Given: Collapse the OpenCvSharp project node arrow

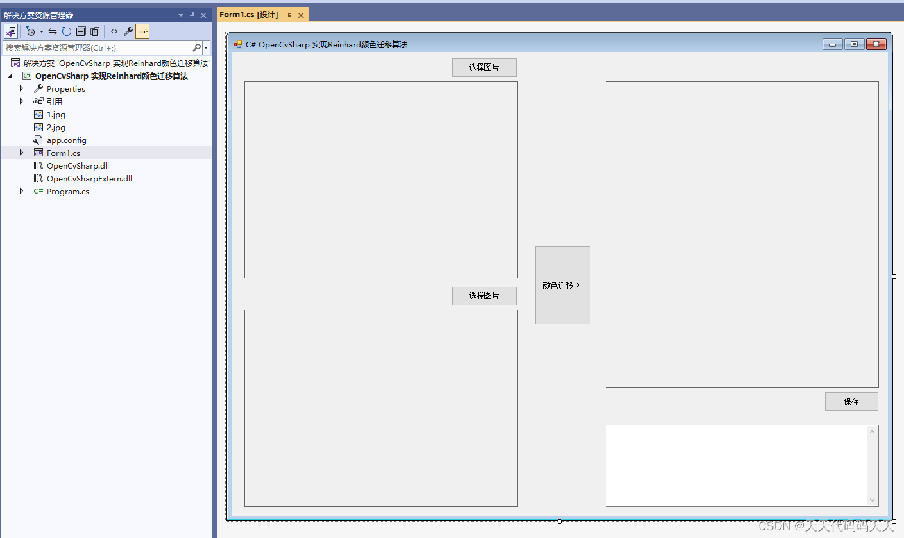Looking at the screenshot, I should click(x=10, y=76).
